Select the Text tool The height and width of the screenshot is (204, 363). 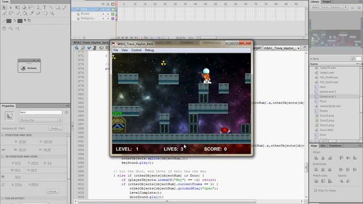click(x=45, y=7)
